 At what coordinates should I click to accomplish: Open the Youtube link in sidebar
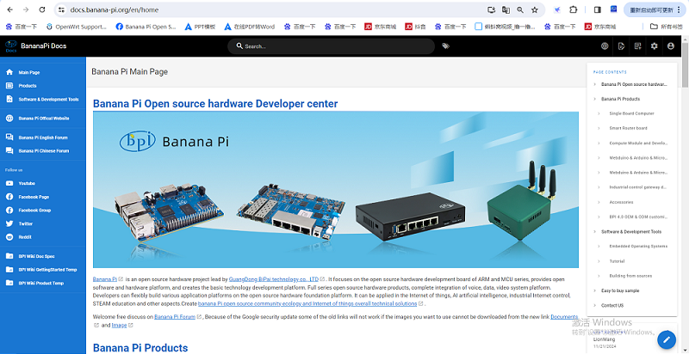coord(27,183)
